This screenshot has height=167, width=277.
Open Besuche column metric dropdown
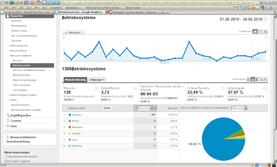145,108
